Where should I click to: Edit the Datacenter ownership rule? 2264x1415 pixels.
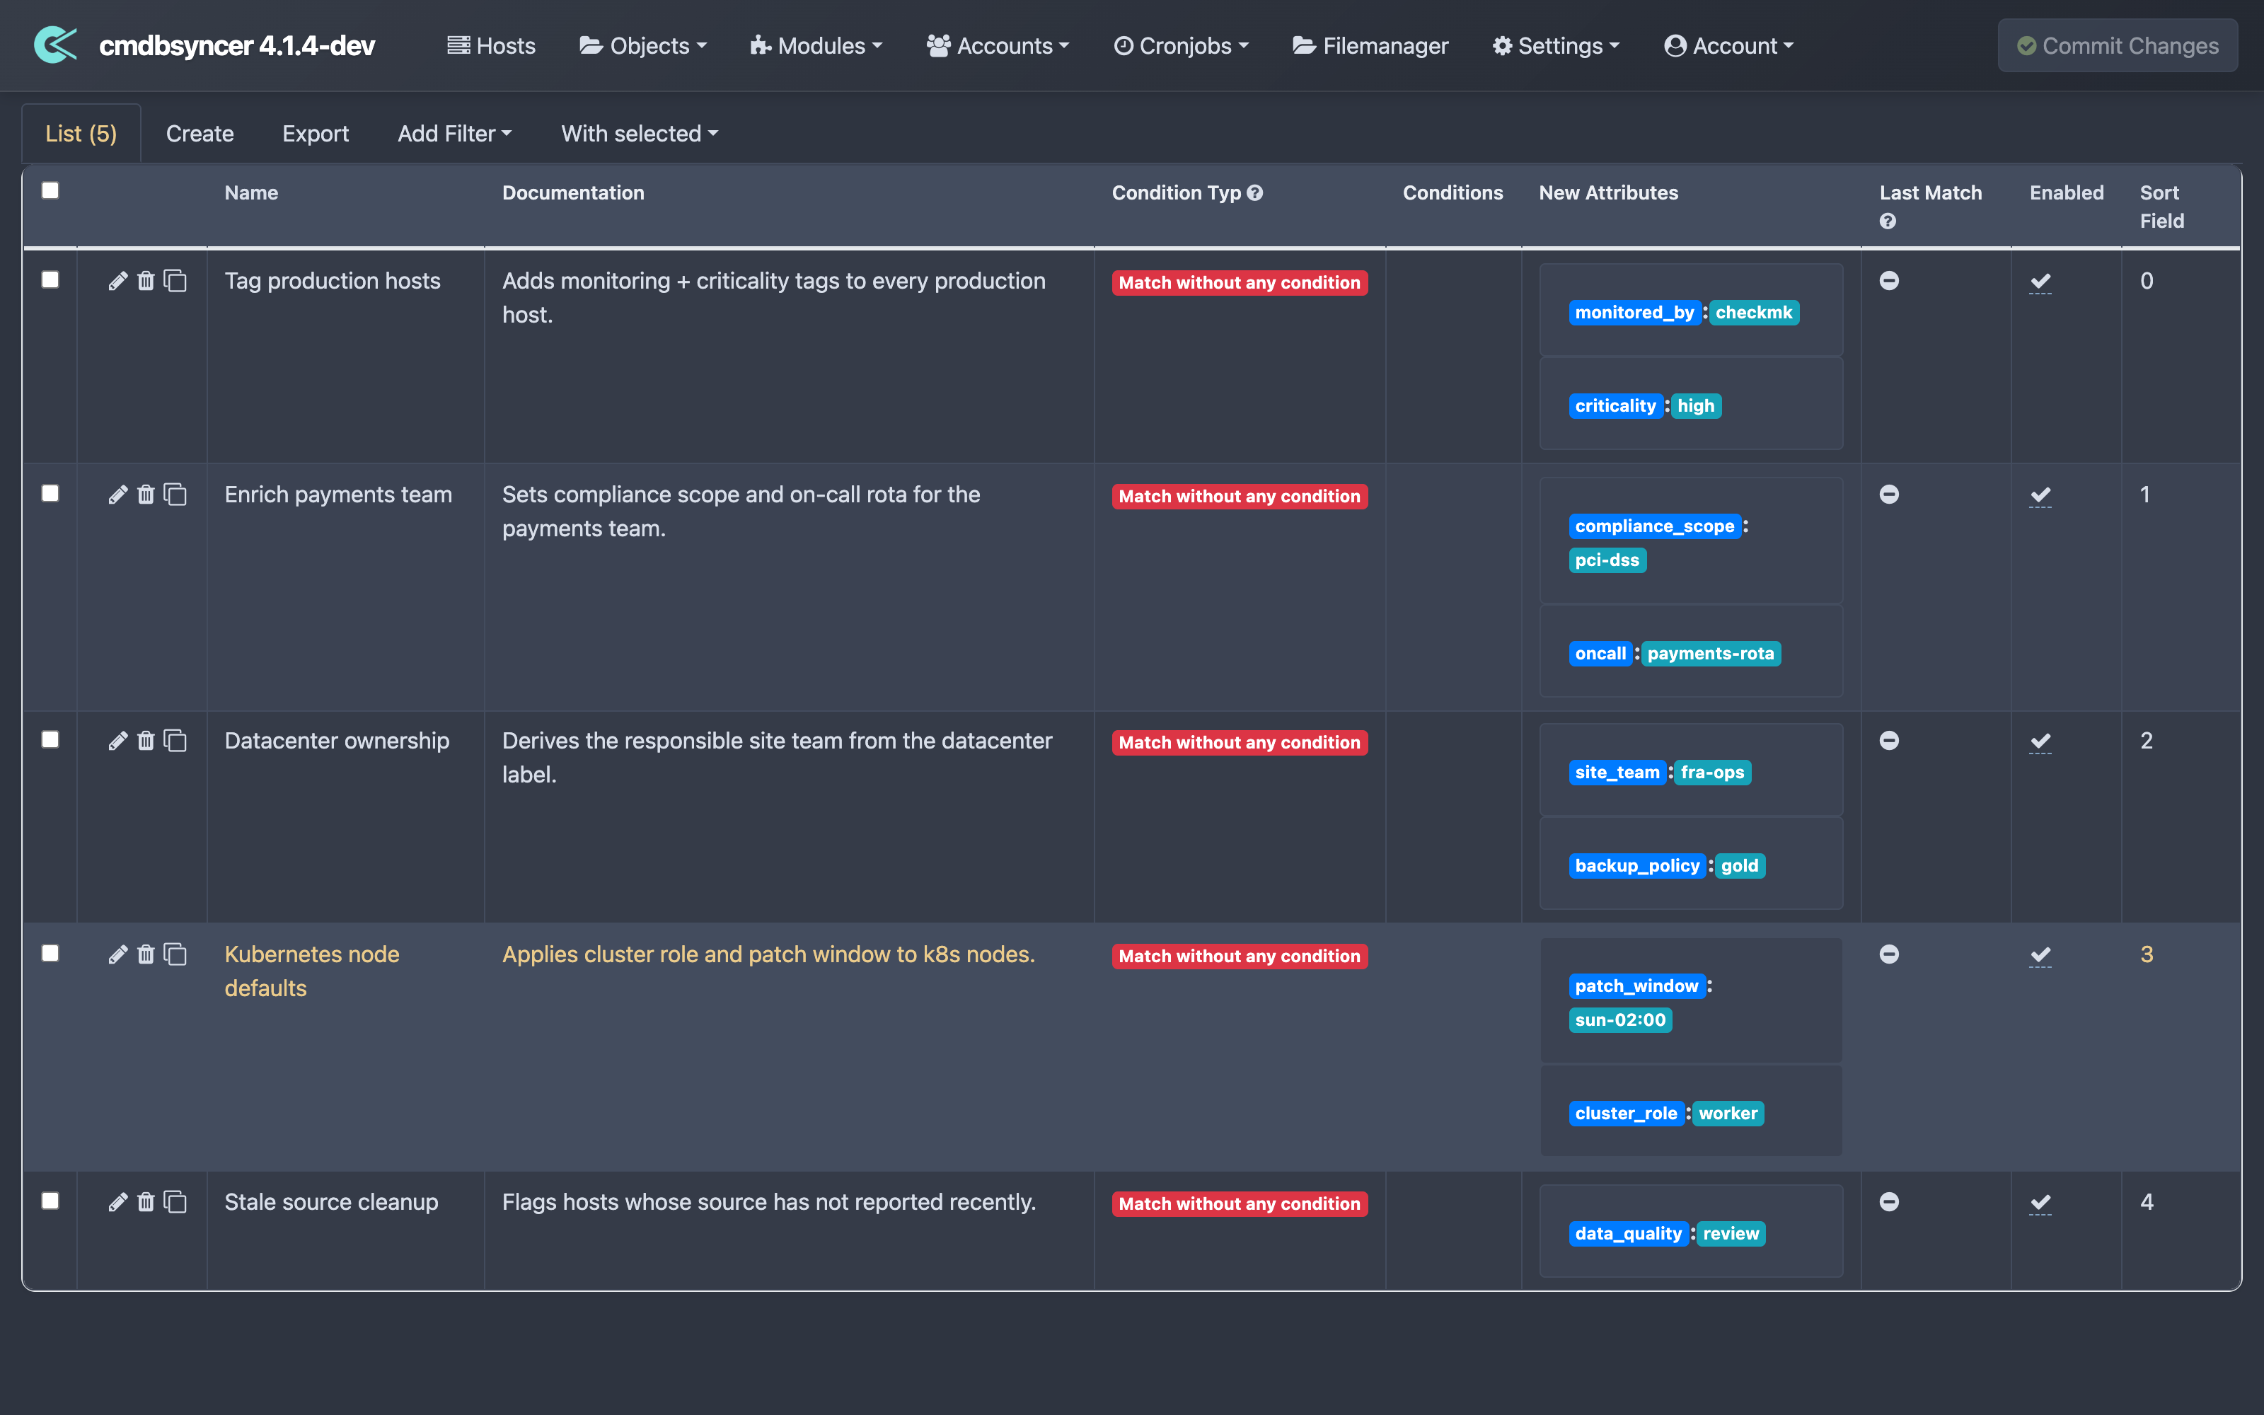(x=117, y=740)
